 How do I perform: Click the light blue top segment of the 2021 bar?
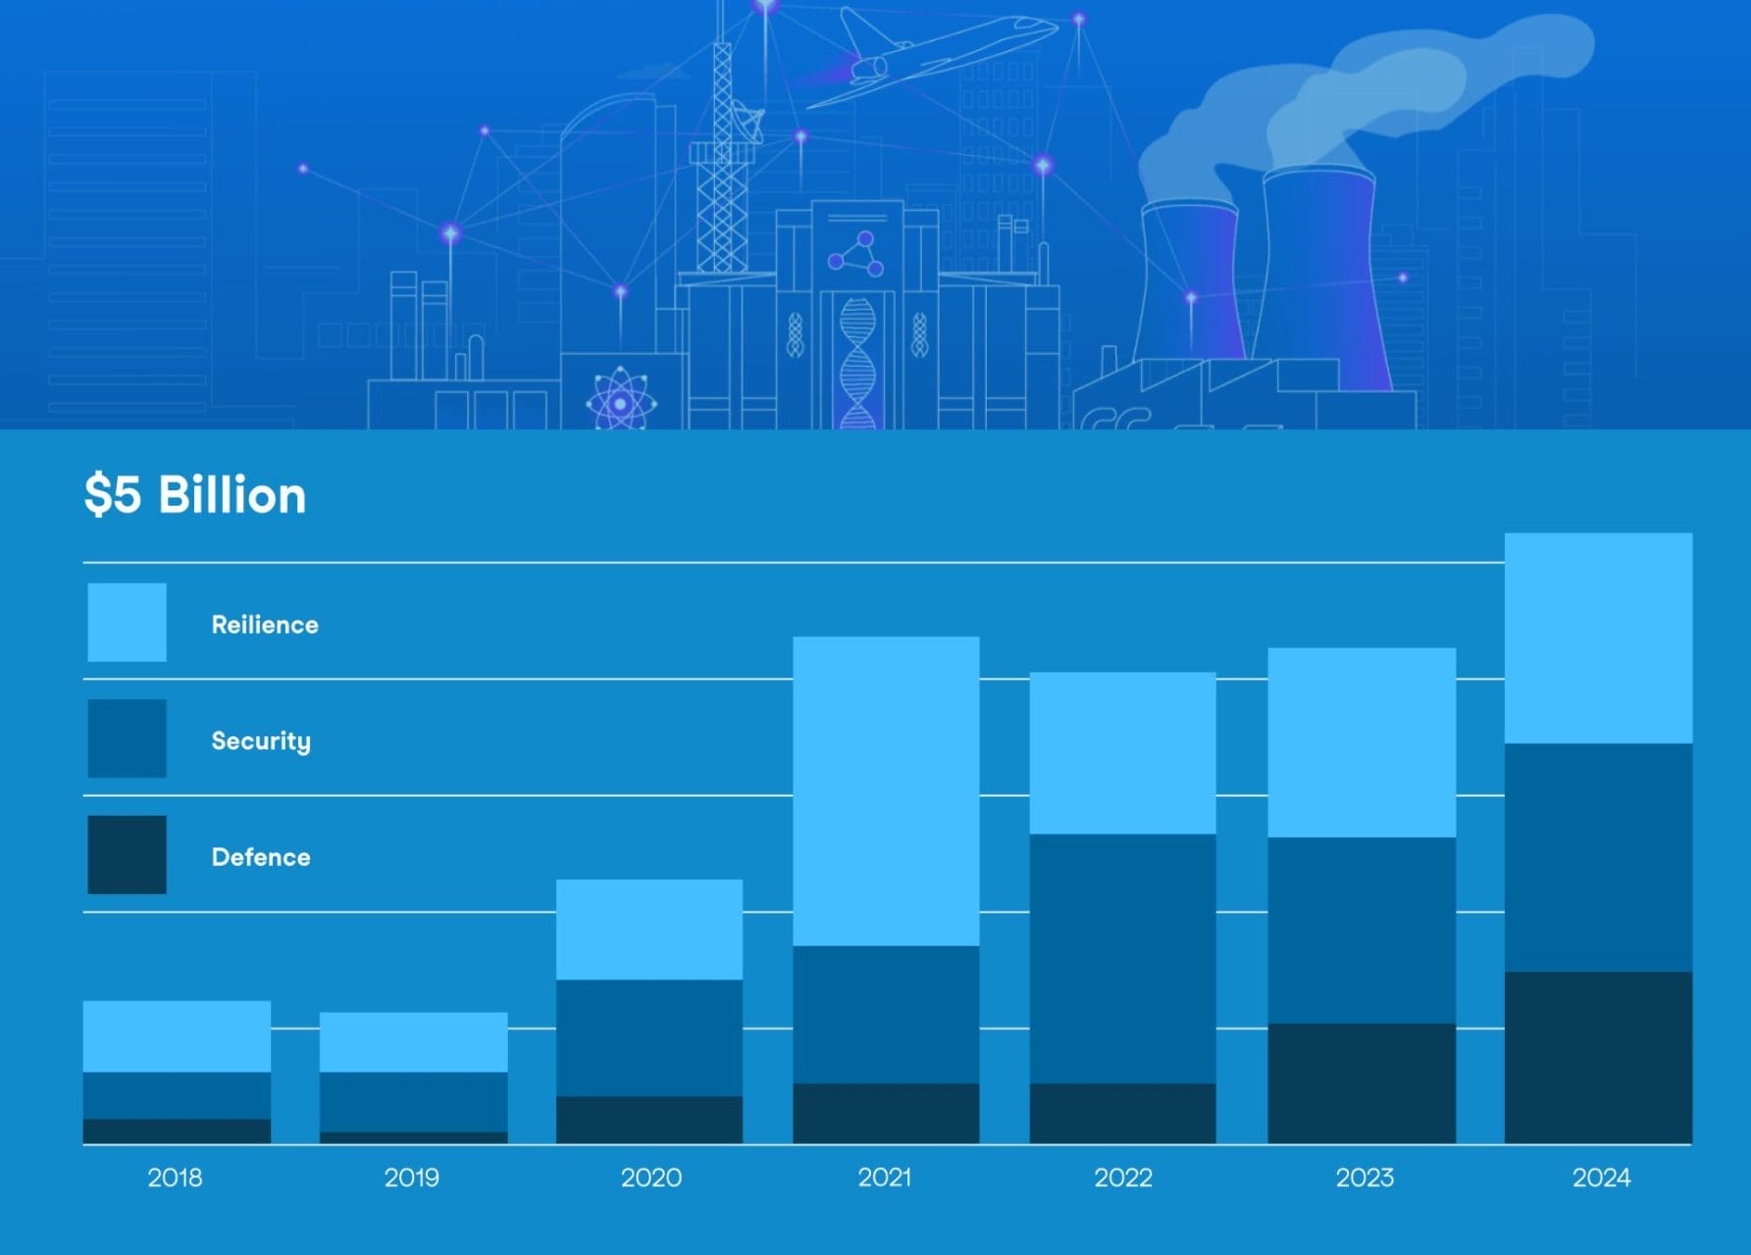point(886,790)
